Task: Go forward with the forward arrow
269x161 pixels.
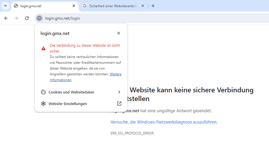Action: pos(16,18)
